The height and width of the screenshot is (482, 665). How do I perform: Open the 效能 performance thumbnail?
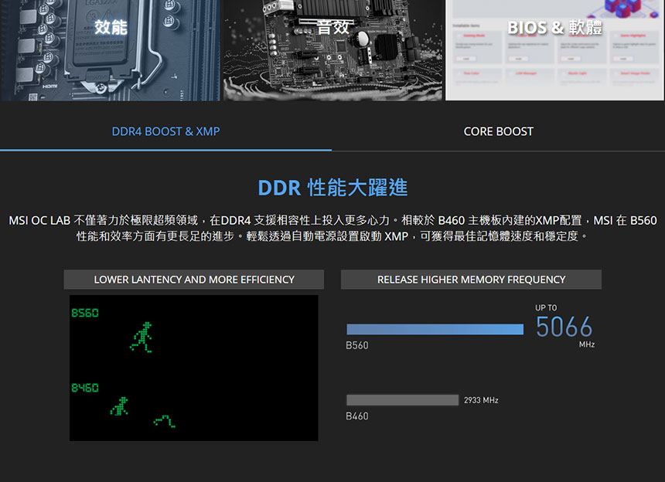click(x=111, y=50)
